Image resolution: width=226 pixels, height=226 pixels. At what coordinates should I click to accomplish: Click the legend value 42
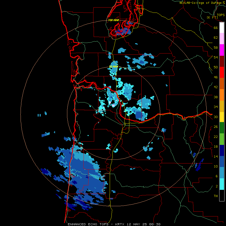[216, 87]
